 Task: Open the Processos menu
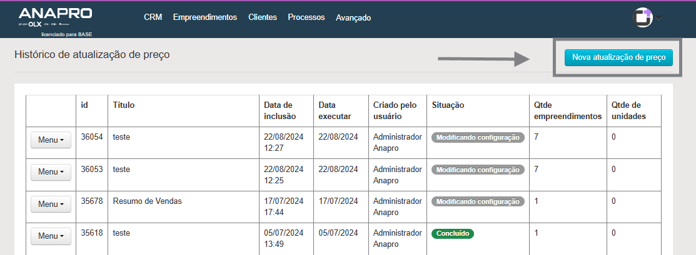pyautogui.click(x=306, y=17)
